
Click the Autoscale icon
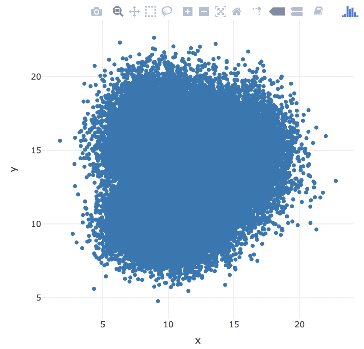(x=220, y=12)
